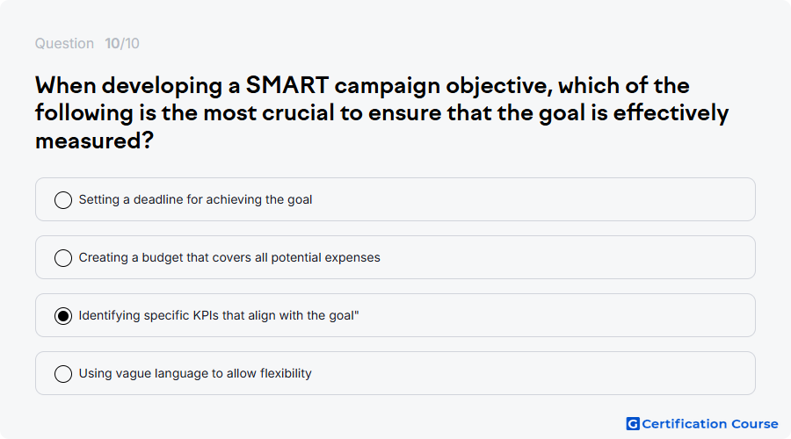The image size is (791, 439).
Task: Click empty area of the vague language card
Action: (530, 373)
